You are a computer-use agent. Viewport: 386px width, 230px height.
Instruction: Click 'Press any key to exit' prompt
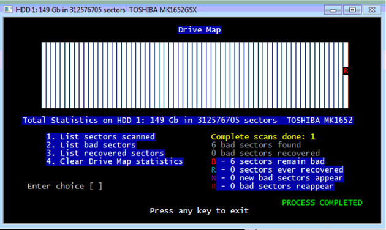(199, 211)
